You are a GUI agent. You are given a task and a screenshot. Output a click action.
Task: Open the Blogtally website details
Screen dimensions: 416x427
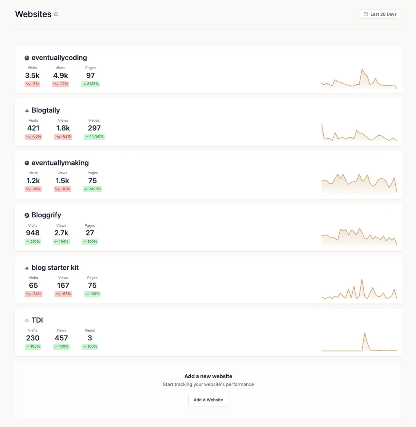(45, 110)
